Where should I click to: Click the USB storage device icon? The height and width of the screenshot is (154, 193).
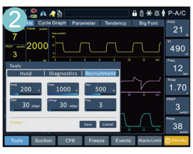142,13
